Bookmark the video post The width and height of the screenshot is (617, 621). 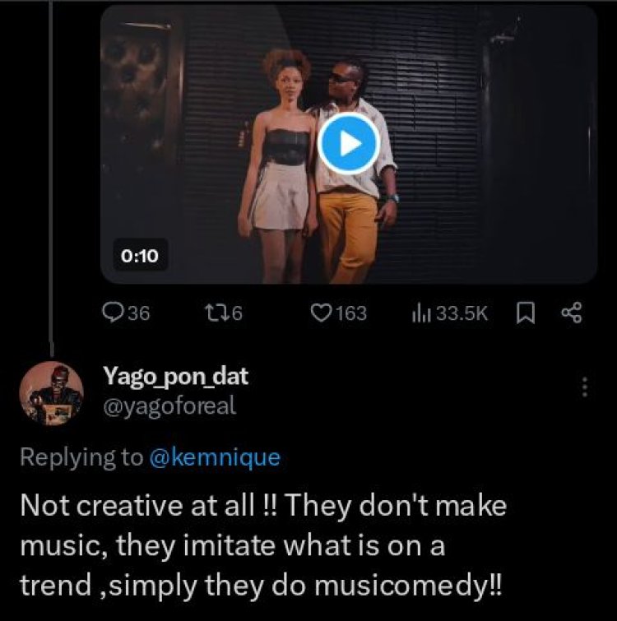point(524,313)
